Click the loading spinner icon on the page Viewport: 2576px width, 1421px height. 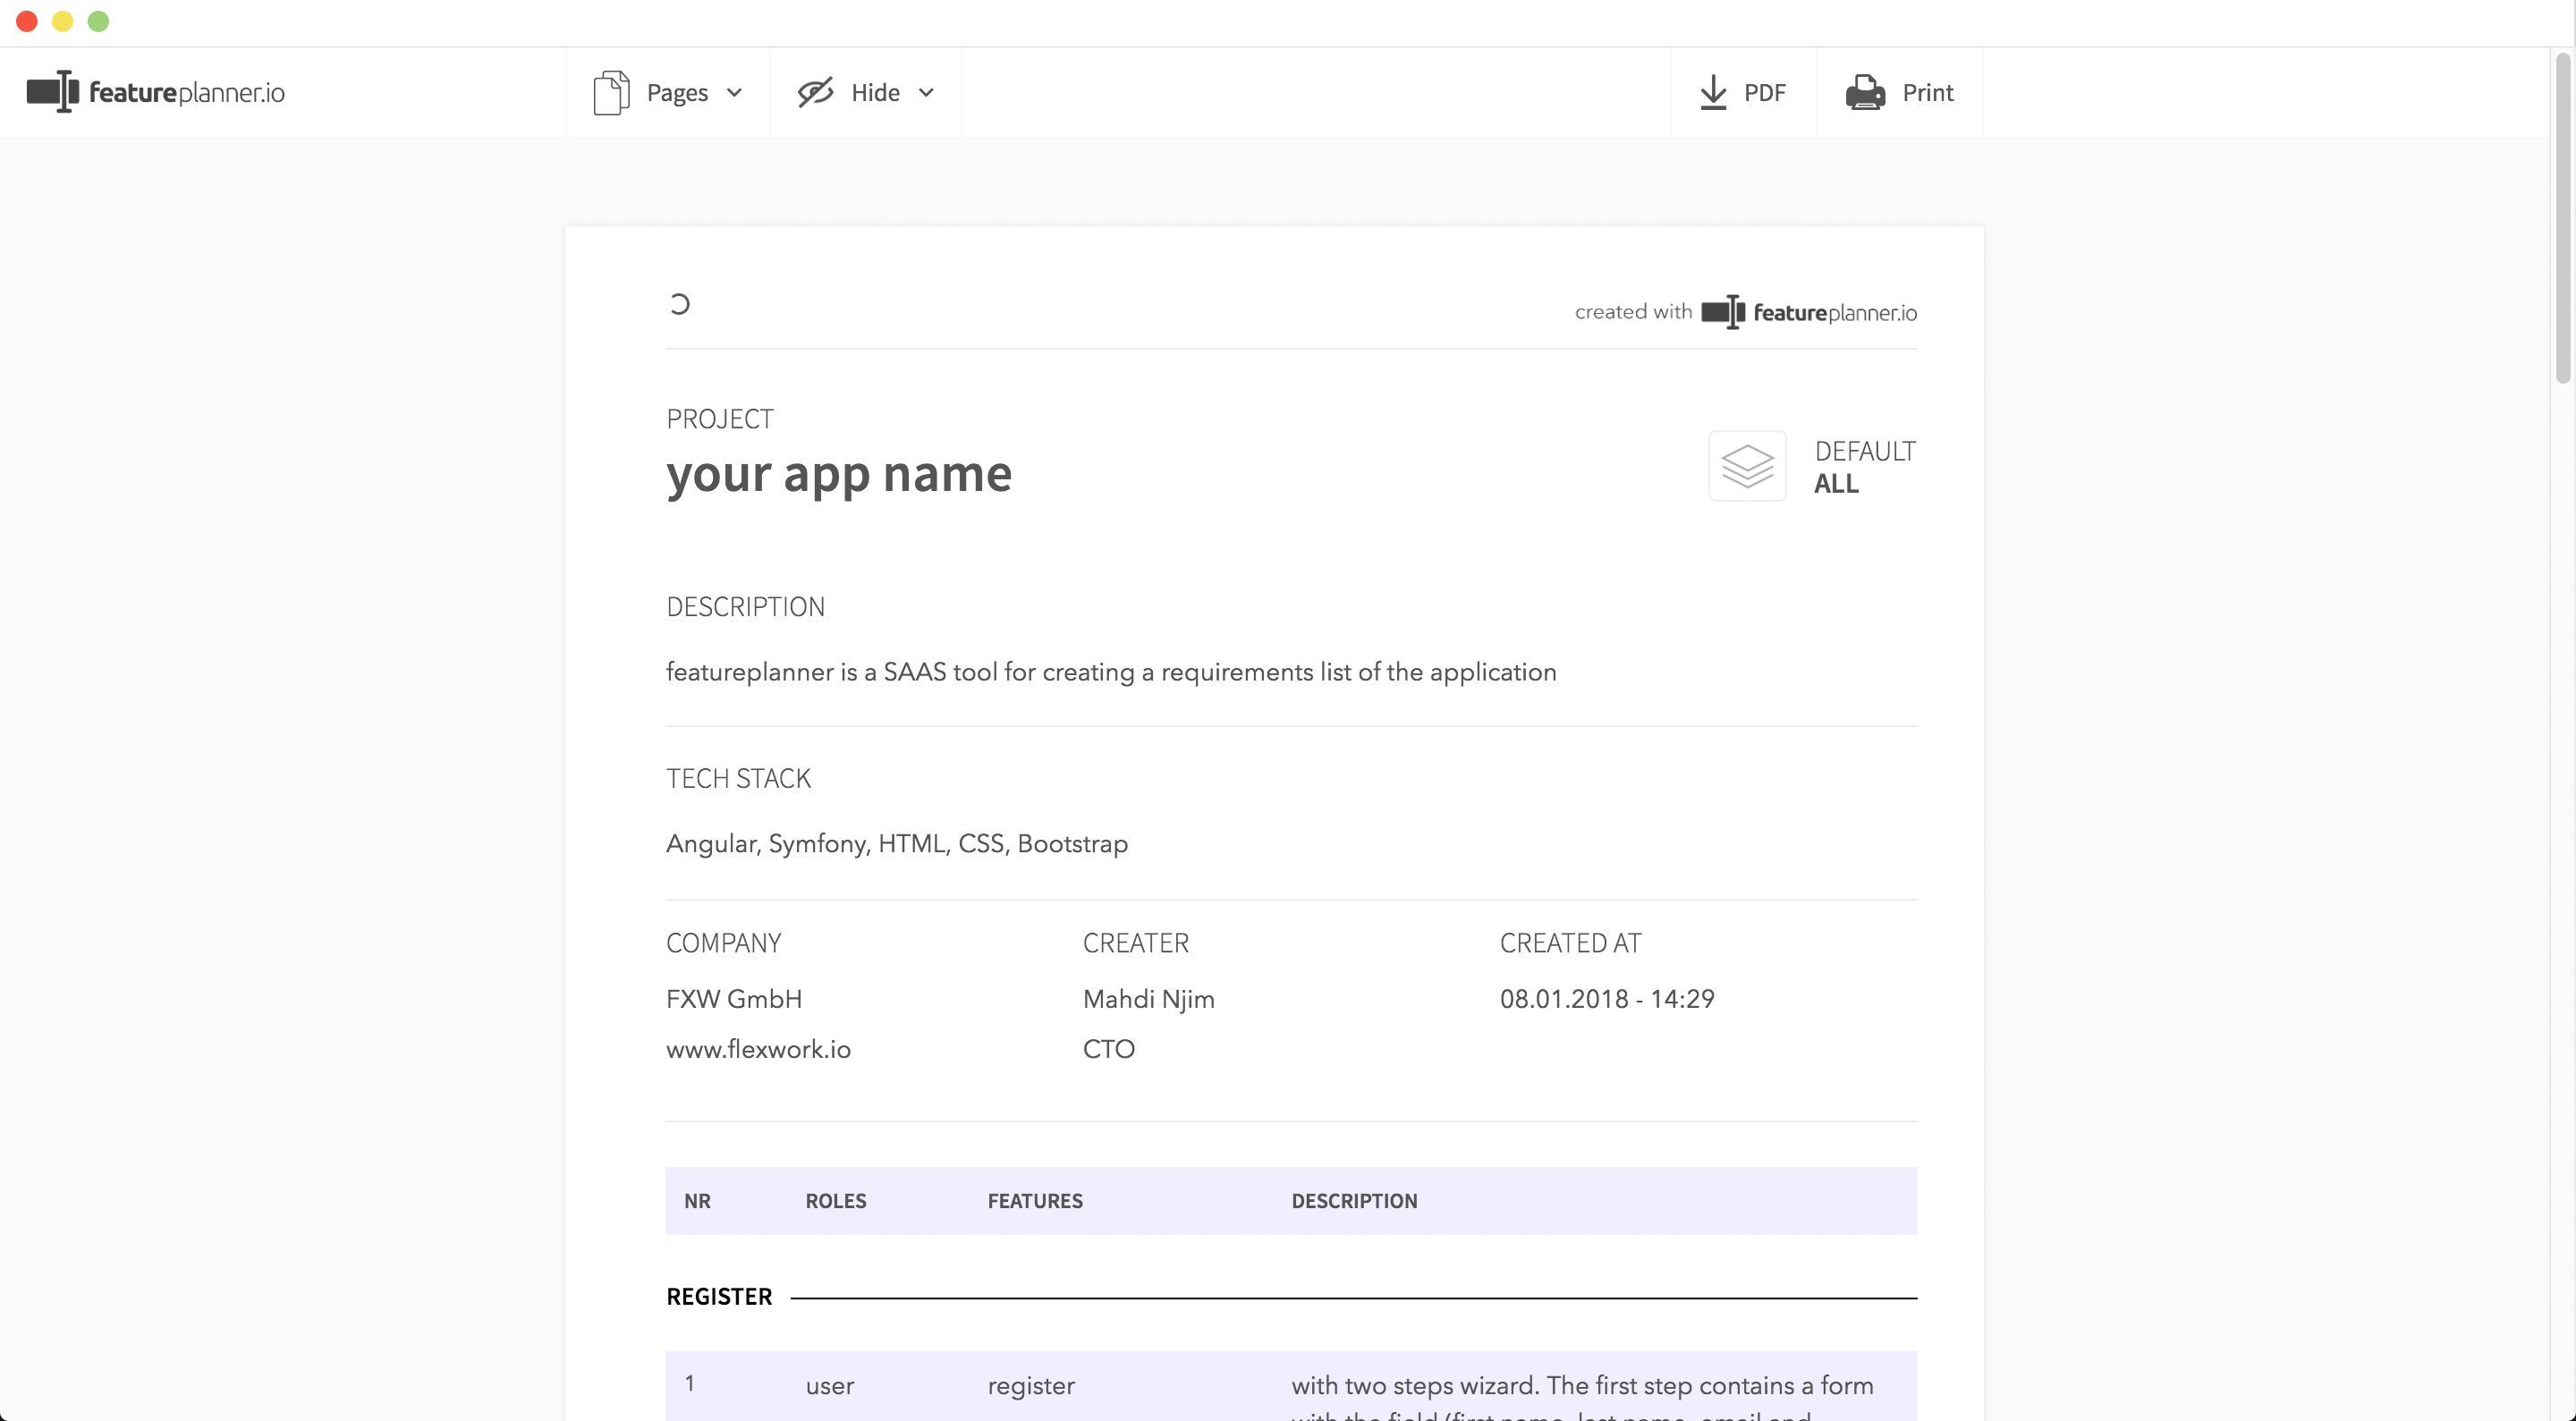(681, 304)
